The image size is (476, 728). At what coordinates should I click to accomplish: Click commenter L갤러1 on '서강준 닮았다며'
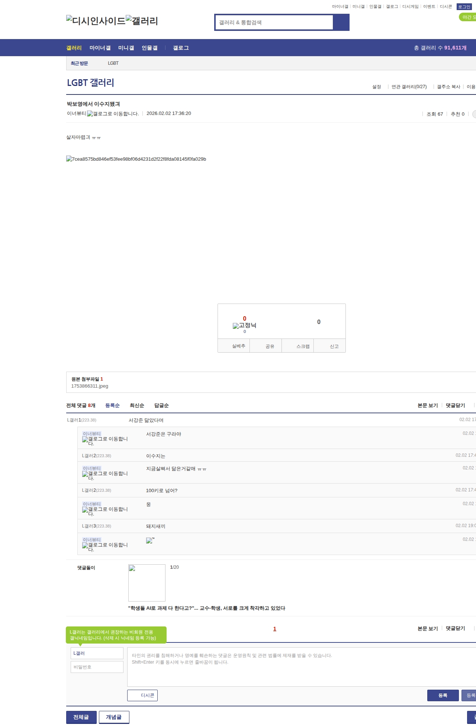pos(81,420)
